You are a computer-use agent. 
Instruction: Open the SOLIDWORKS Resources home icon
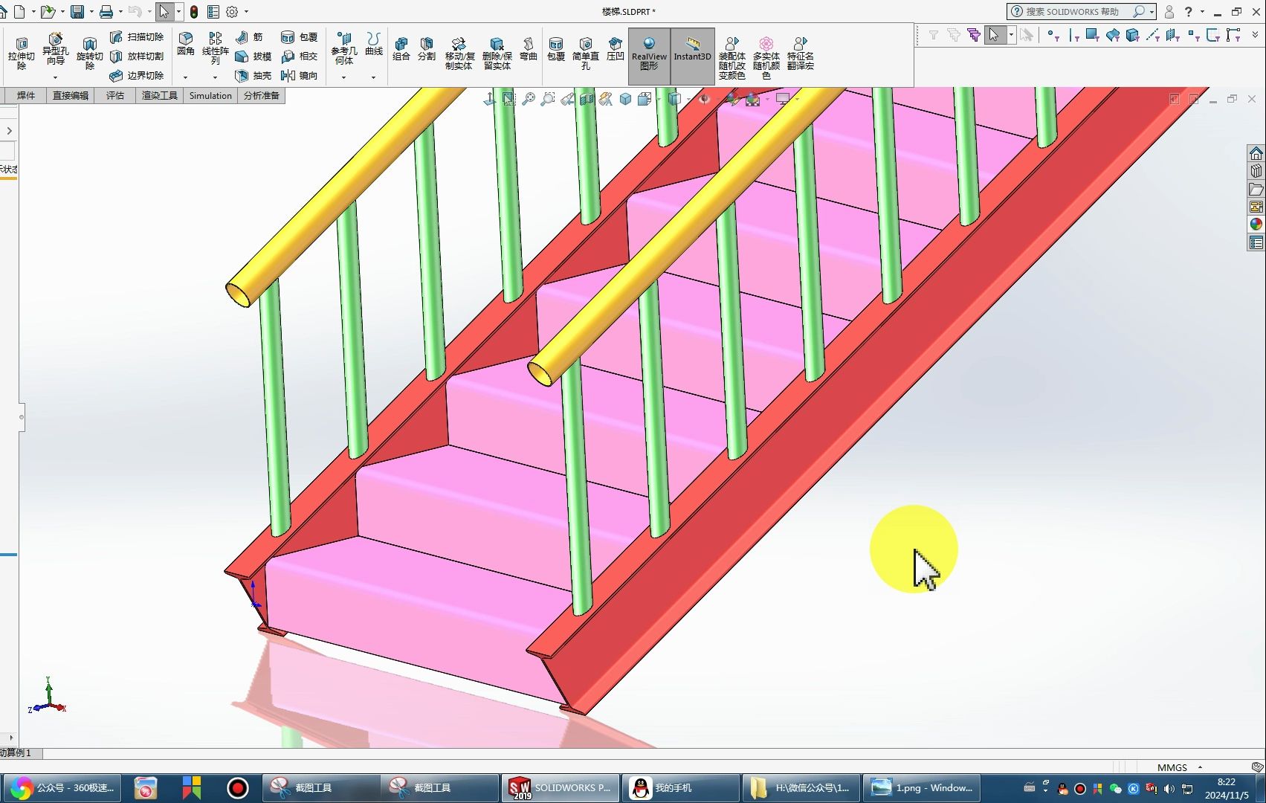[1256, 153]
